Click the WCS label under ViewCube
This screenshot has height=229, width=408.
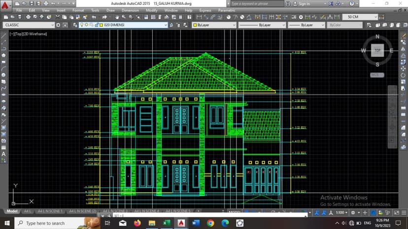(377, 75)
